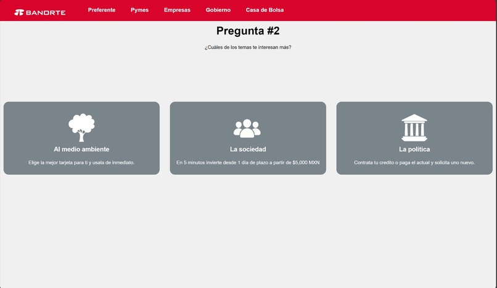Go to the Gobierno section

218,10
